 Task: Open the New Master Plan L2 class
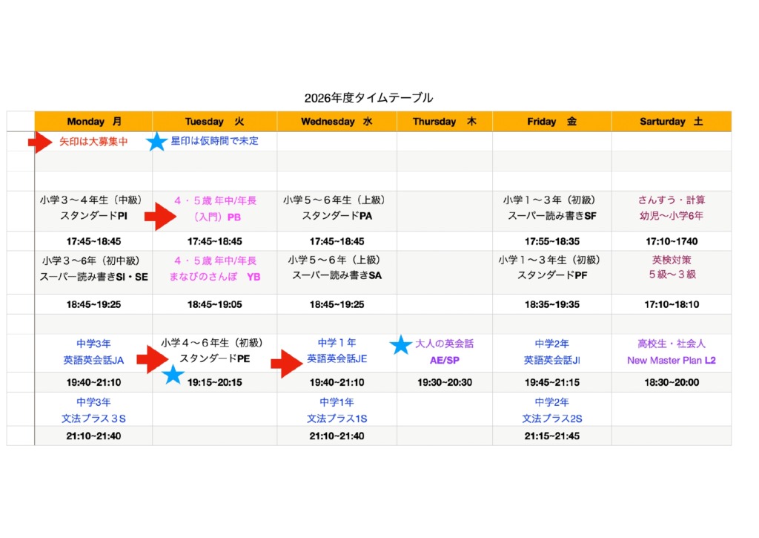coord(671,360)
